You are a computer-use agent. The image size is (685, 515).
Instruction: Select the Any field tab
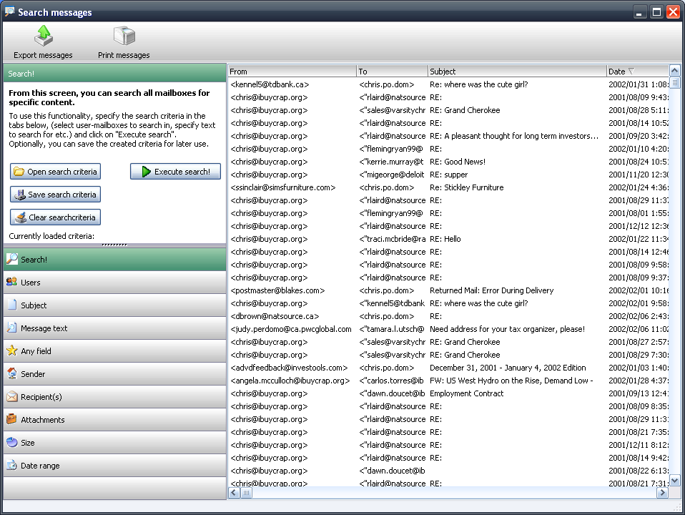[114, 351]
